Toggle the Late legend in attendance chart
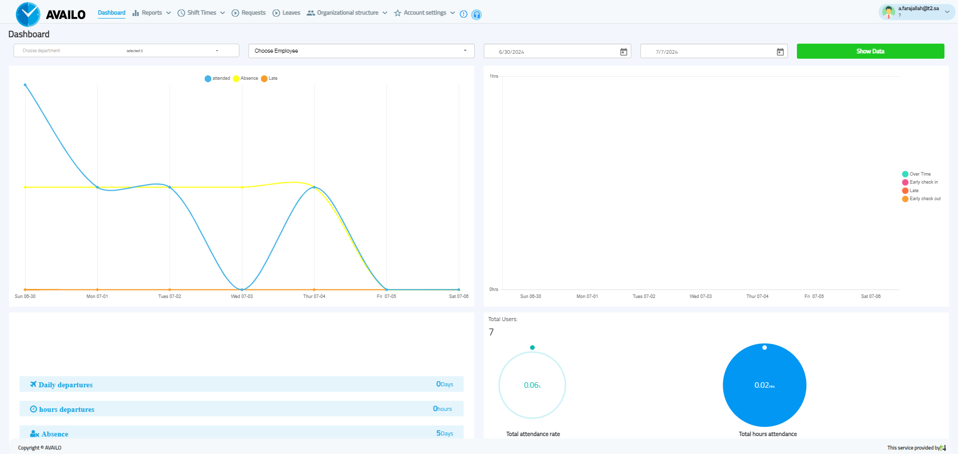This screenshot has height=454, width=958. click(x=269, y=78)
